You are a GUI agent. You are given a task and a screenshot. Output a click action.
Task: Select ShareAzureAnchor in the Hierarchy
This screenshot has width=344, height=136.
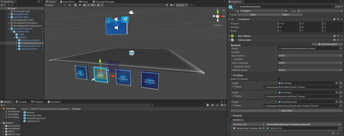(31, 46)
